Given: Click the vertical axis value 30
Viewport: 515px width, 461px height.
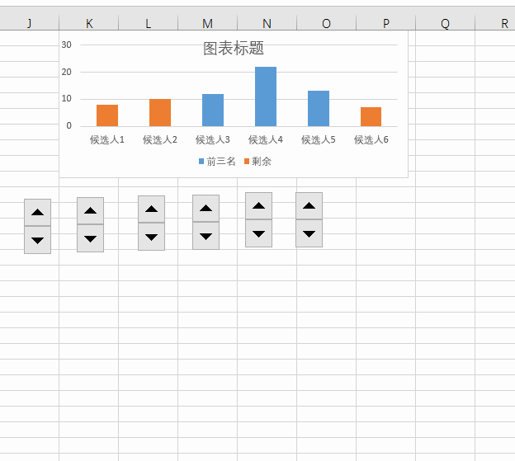Looking at the screenshot, I should [66, 45].
